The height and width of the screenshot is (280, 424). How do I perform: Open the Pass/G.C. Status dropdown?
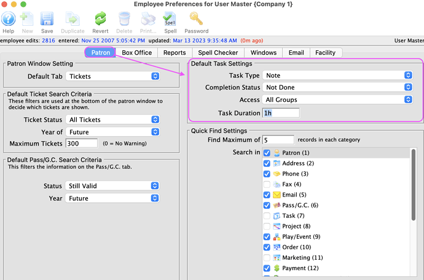[x=112, y=185]
